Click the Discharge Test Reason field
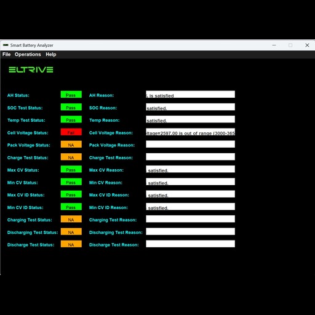The height and width of the screenshot is (315, 315). pyautogui.click(x=190, y=244)
